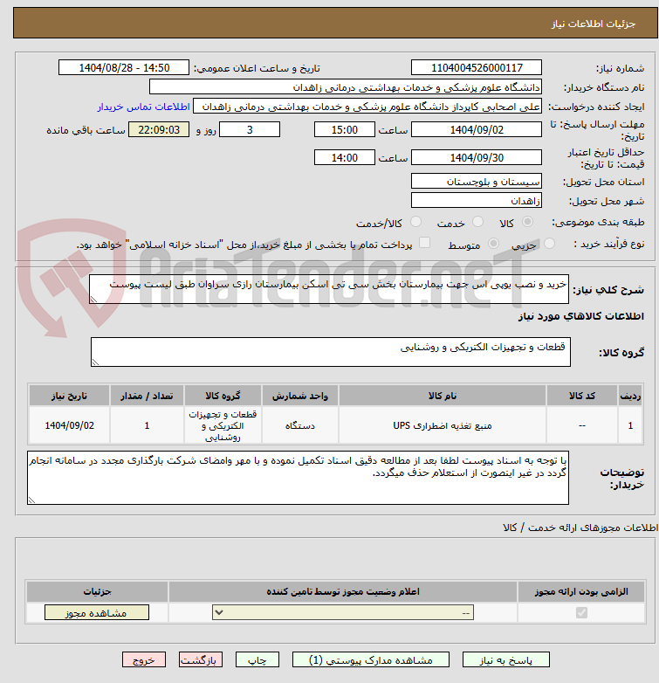
Task: Click the شهر محل تحویل field زاهدان
Action: (x=477, y=200)
